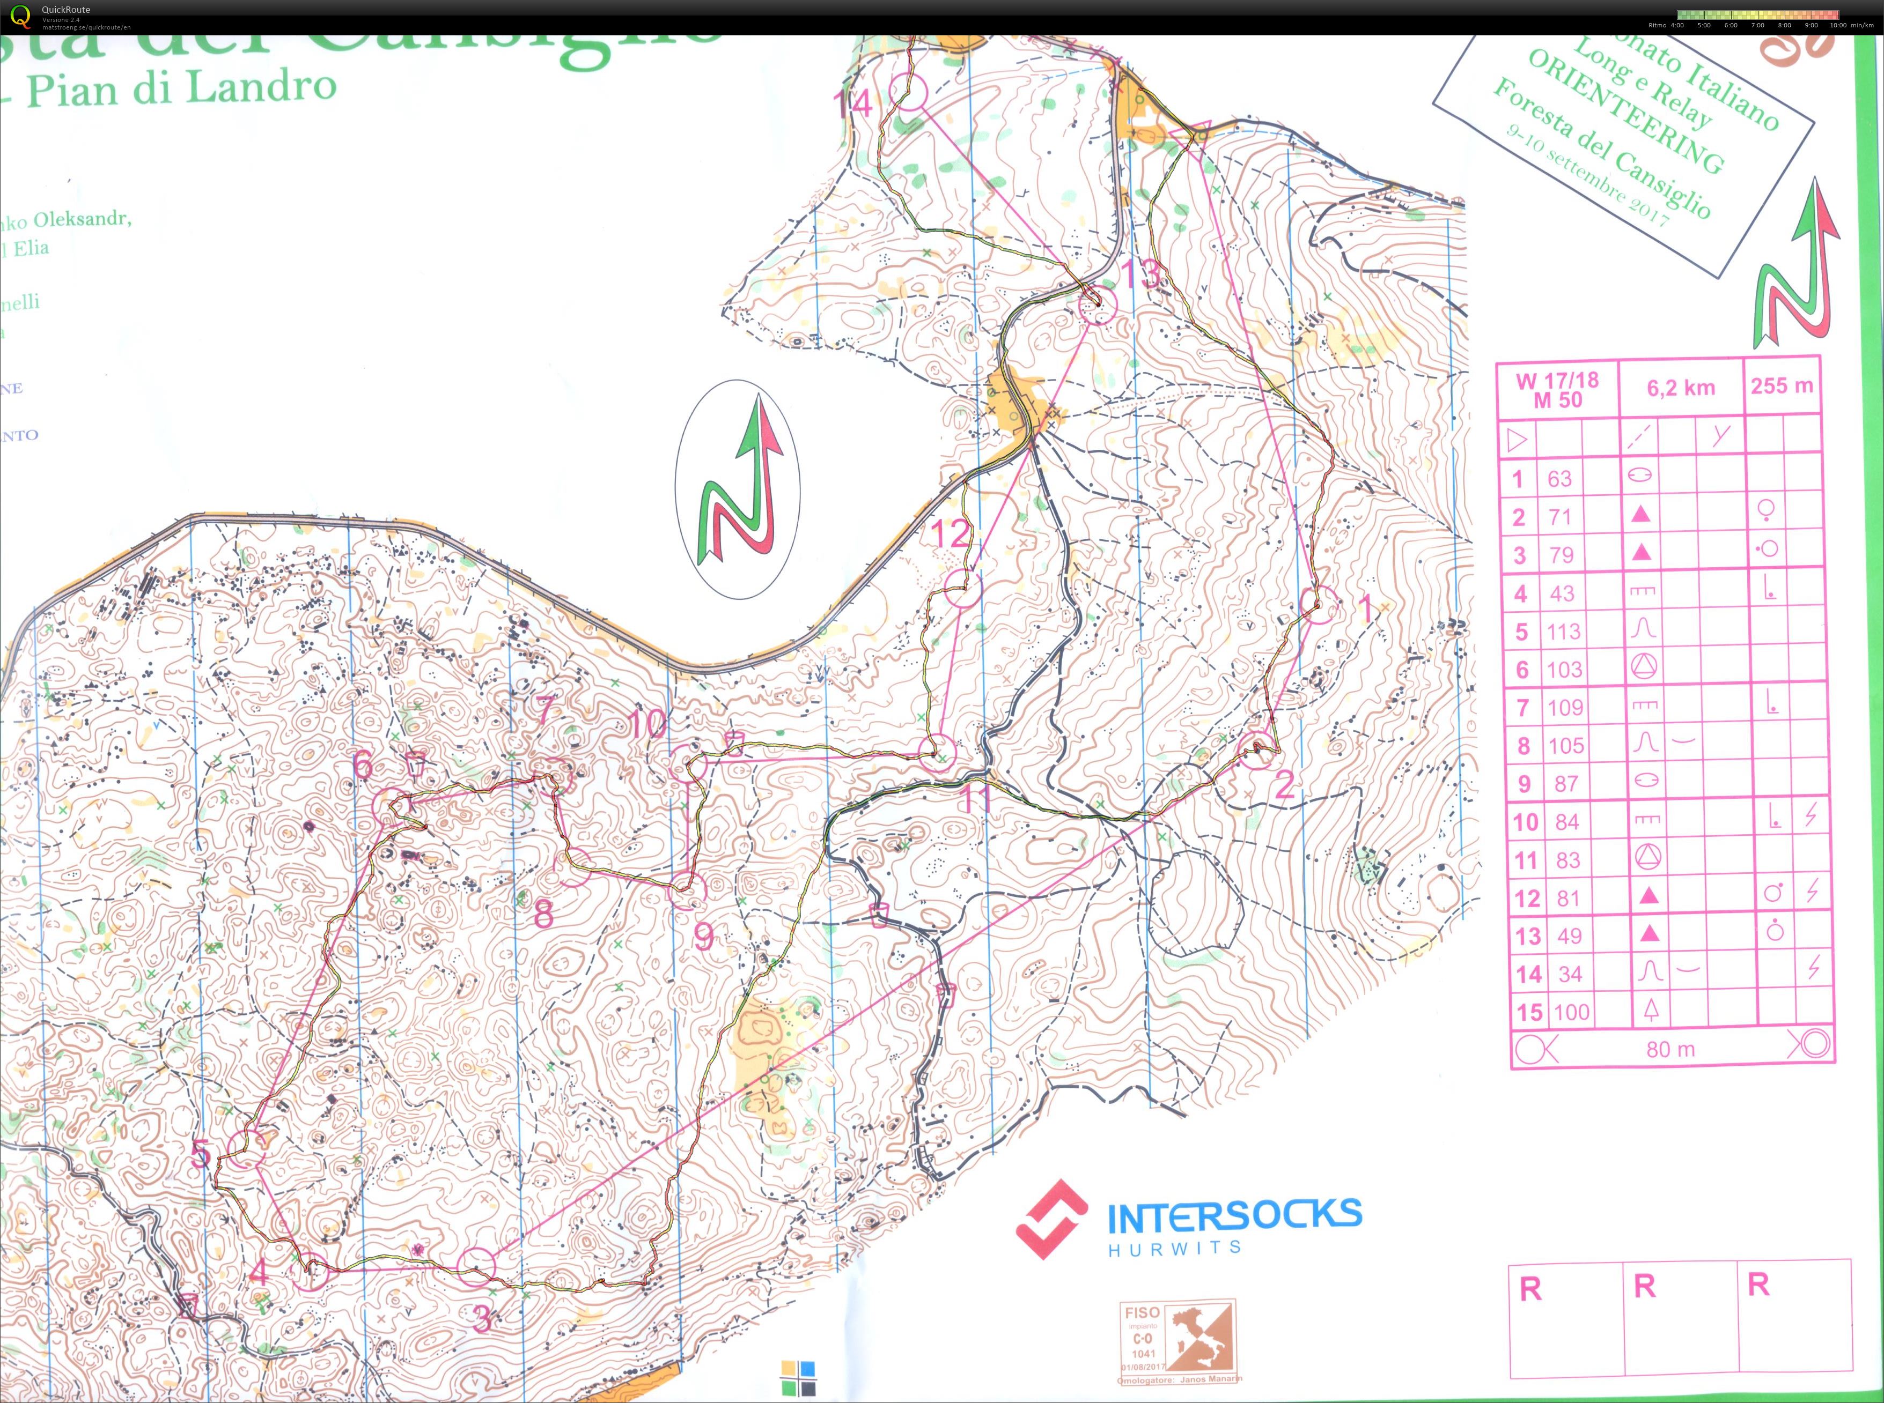Image resolution: width=1884 pixels, height=1403 pixels.
Task: Click control code 63 in description table
Action: tap(1559, 479)
